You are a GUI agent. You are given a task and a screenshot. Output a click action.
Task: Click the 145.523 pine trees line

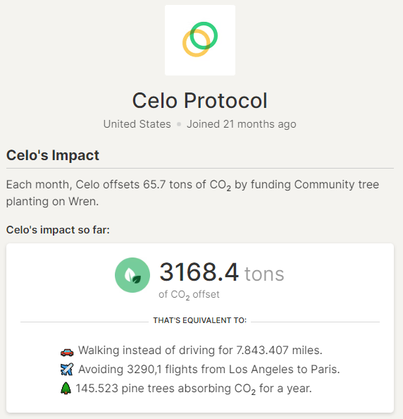[x=194, y=389]
